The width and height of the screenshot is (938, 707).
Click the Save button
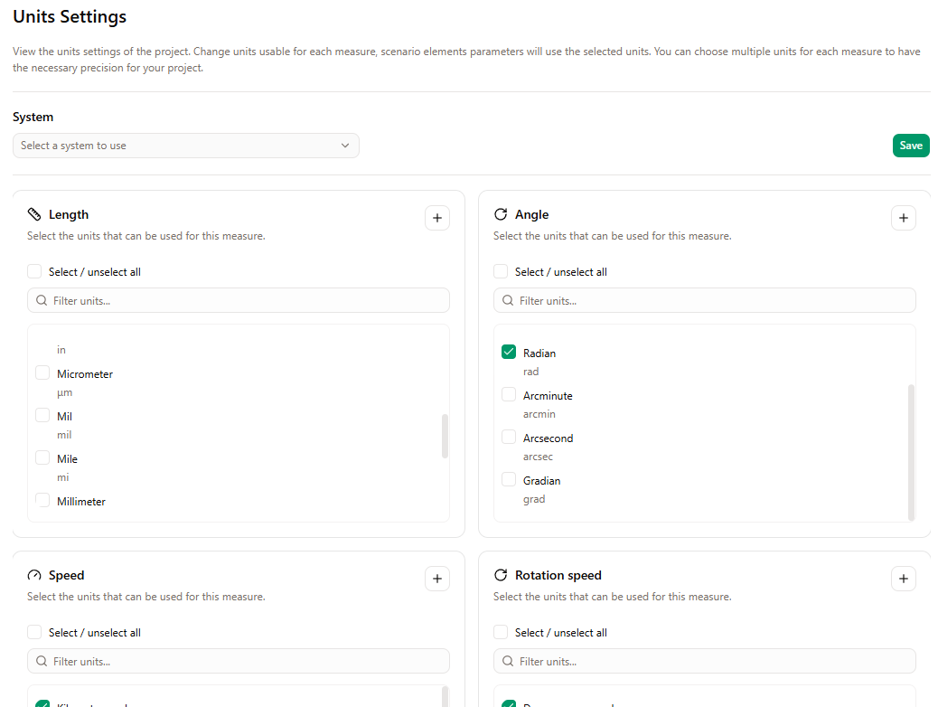(911, 145)
